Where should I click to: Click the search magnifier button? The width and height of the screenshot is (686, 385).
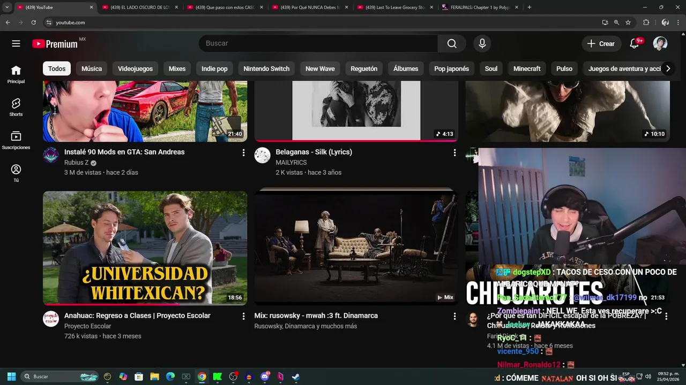pyautogui.click(x=452, y=43)
